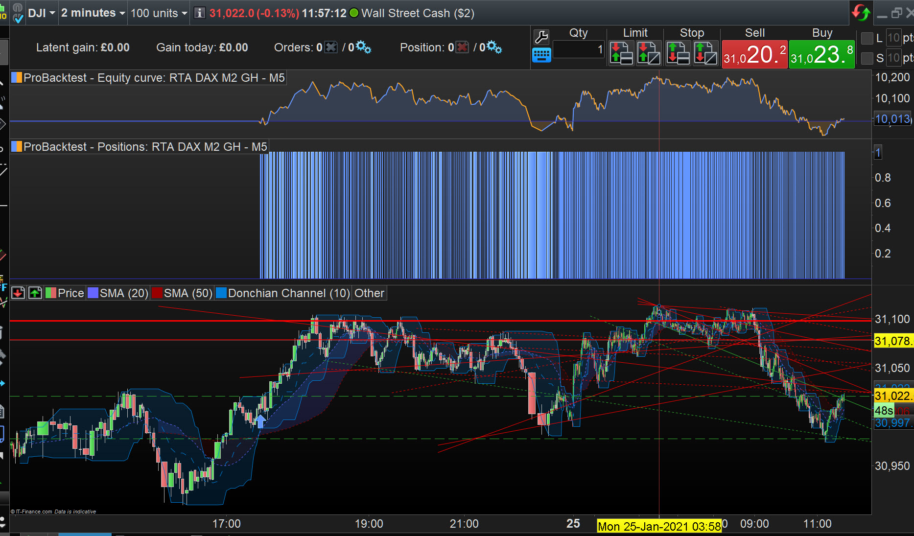
Task: Open the Orders automatic trading gears
Action: pyautogui.click(x=363, y=47)
